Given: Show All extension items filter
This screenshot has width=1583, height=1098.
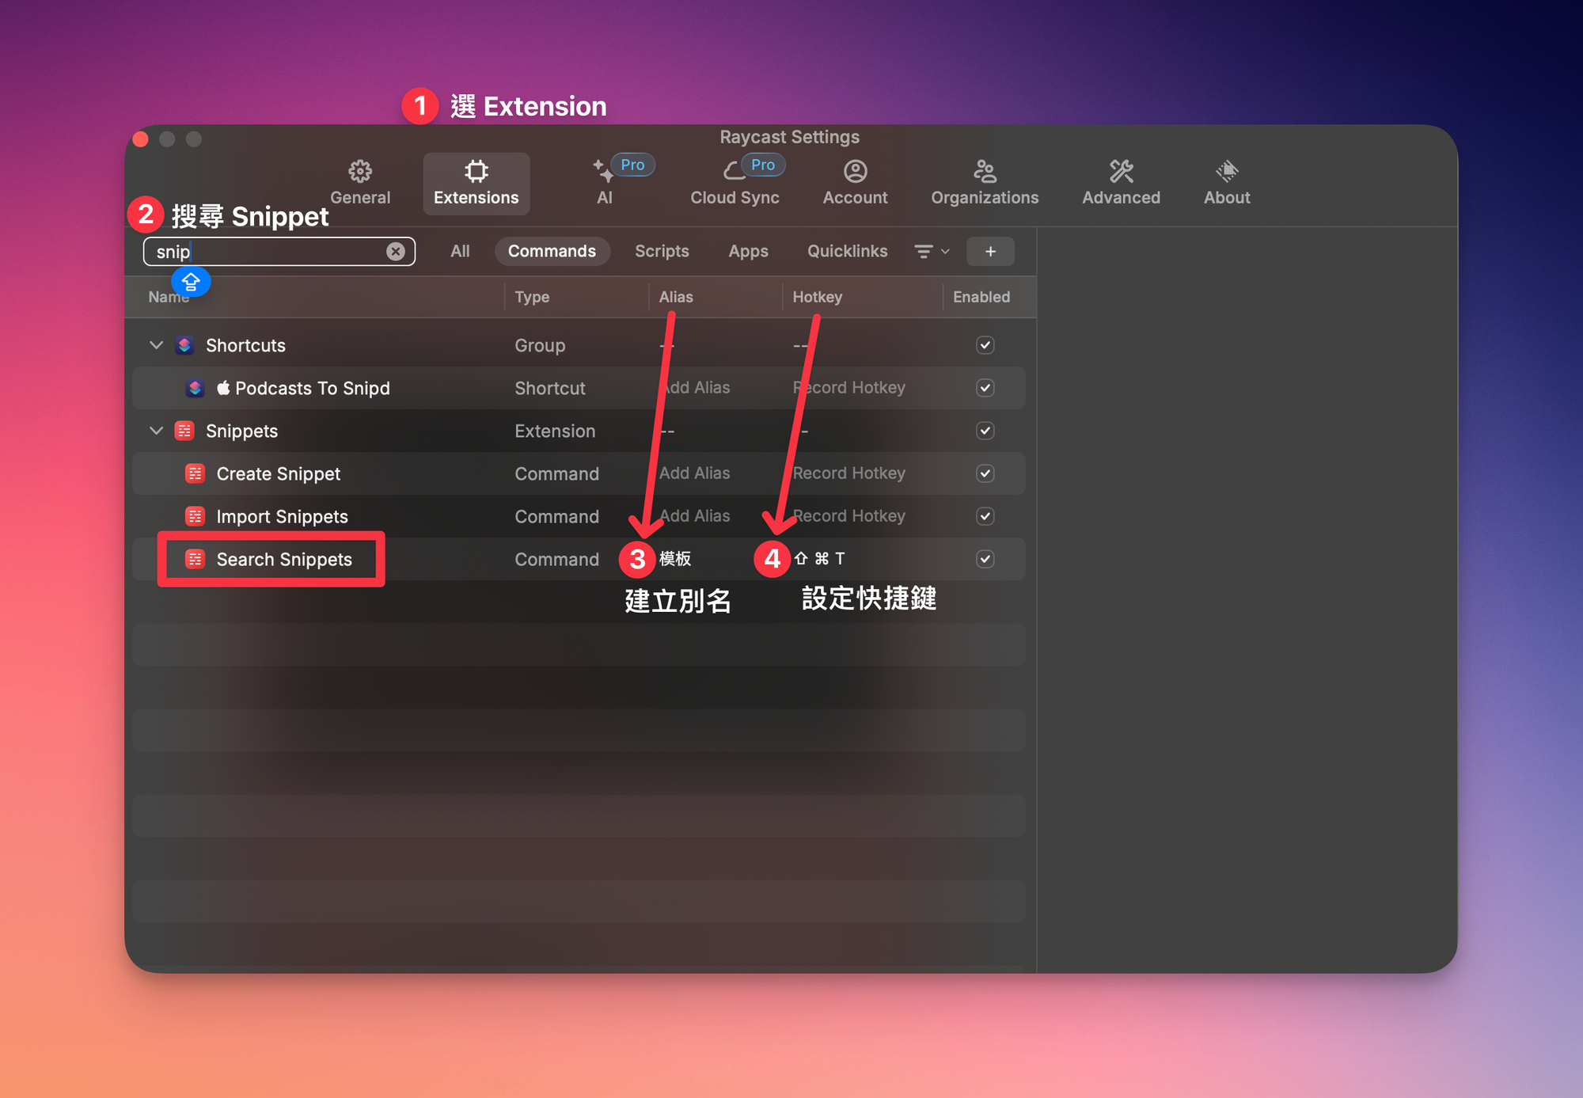Looking at the screenshot, I should [460, 251].
